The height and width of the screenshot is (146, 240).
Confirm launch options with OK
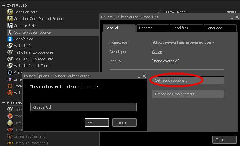coord(97,123)
